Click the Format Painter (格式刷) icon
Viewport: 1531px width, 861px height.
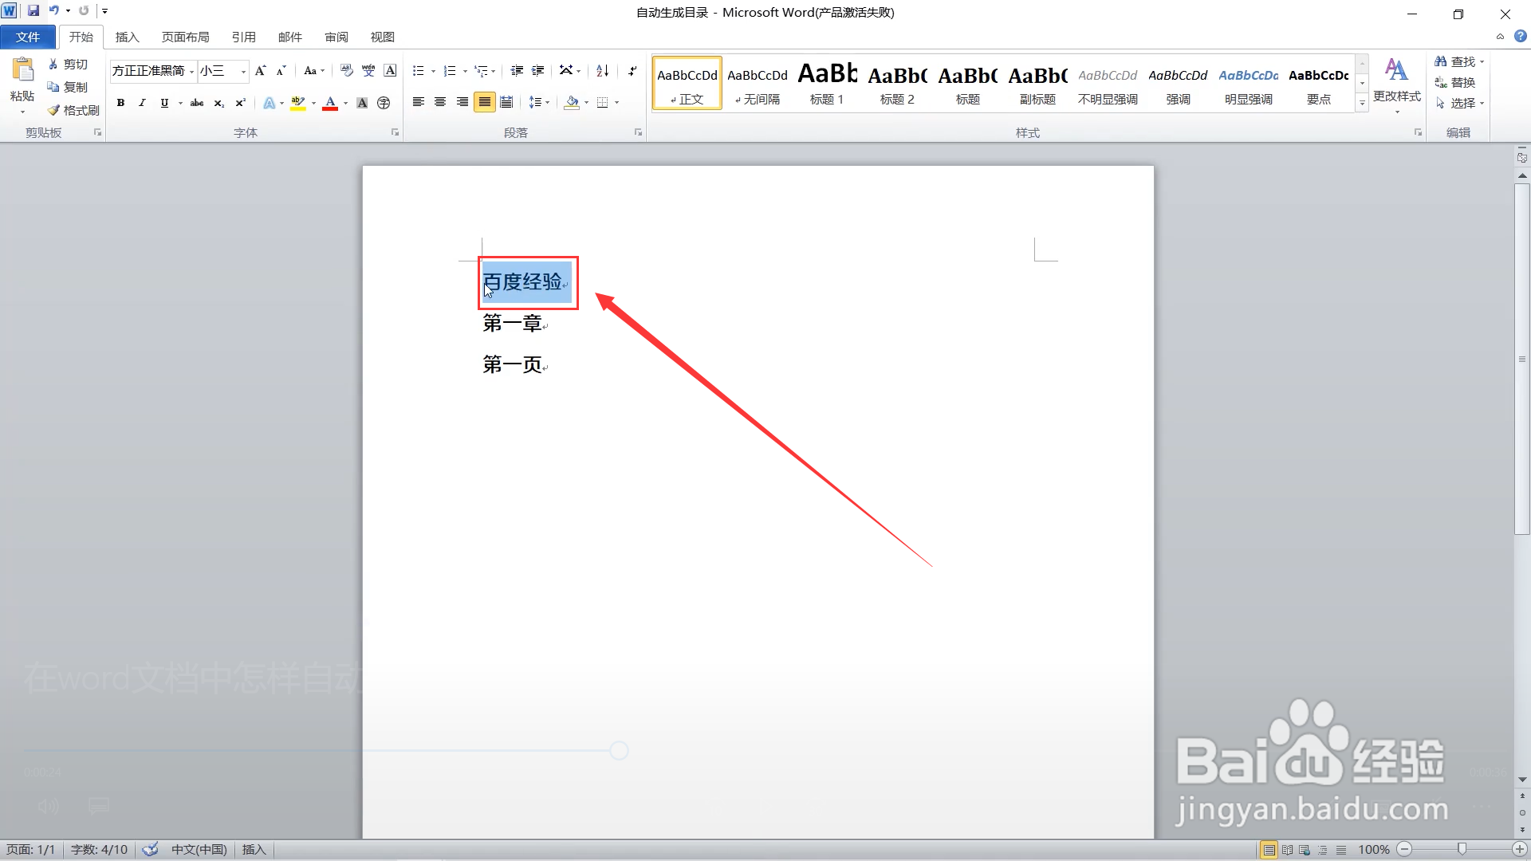point(53,110)
